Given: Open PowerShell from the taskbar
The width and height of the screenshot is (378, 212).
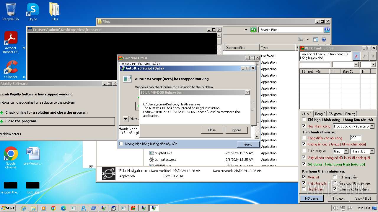Looking at the screenshot, I should tap(93, 208).
